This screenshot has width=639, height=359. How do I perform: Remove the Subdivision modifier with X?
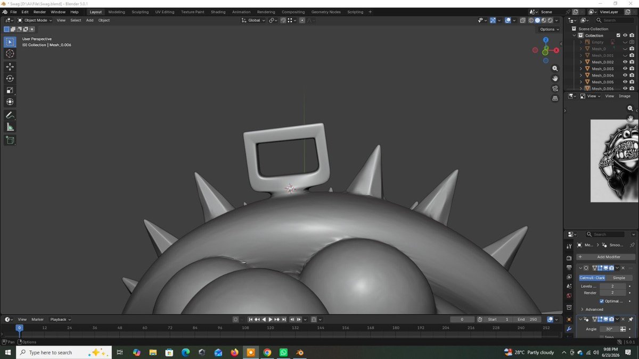623,268
